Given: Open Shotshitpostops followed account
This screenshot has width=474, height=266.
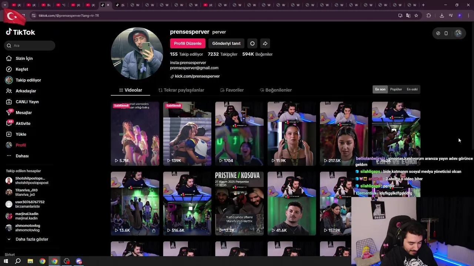Looking at the screenshot, I should tap(30, 180).
